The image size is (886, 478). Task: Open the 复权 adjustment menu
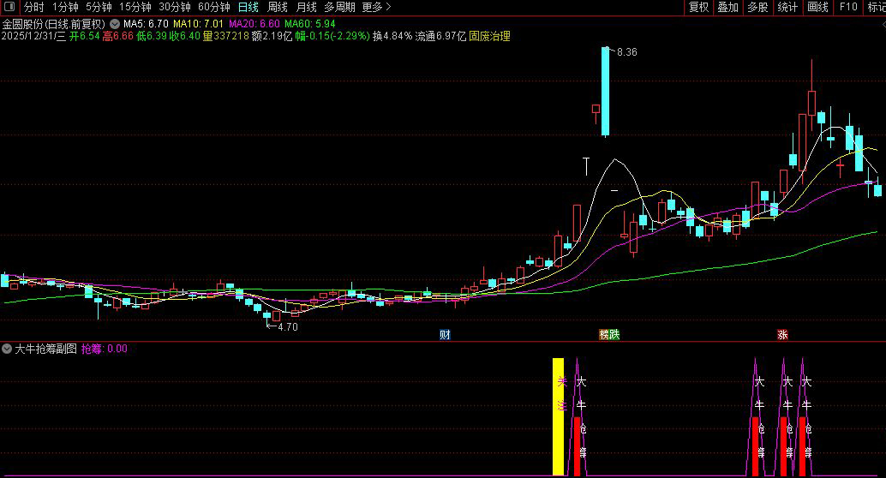pyautogui.click(x=698, y=8)
